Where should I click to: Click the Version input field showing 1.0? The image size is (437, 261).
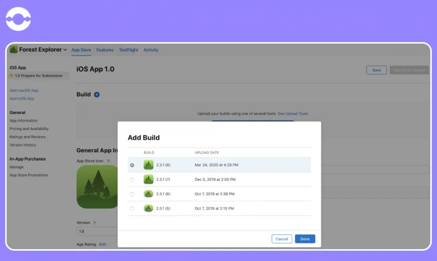[97, 231]
